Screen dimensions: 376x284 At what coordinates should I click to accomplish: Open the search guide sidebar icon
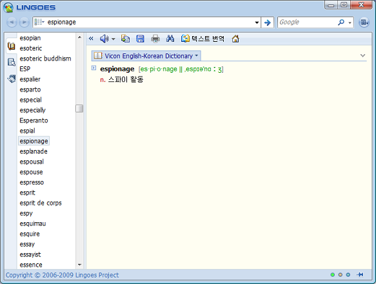point(11,62)
